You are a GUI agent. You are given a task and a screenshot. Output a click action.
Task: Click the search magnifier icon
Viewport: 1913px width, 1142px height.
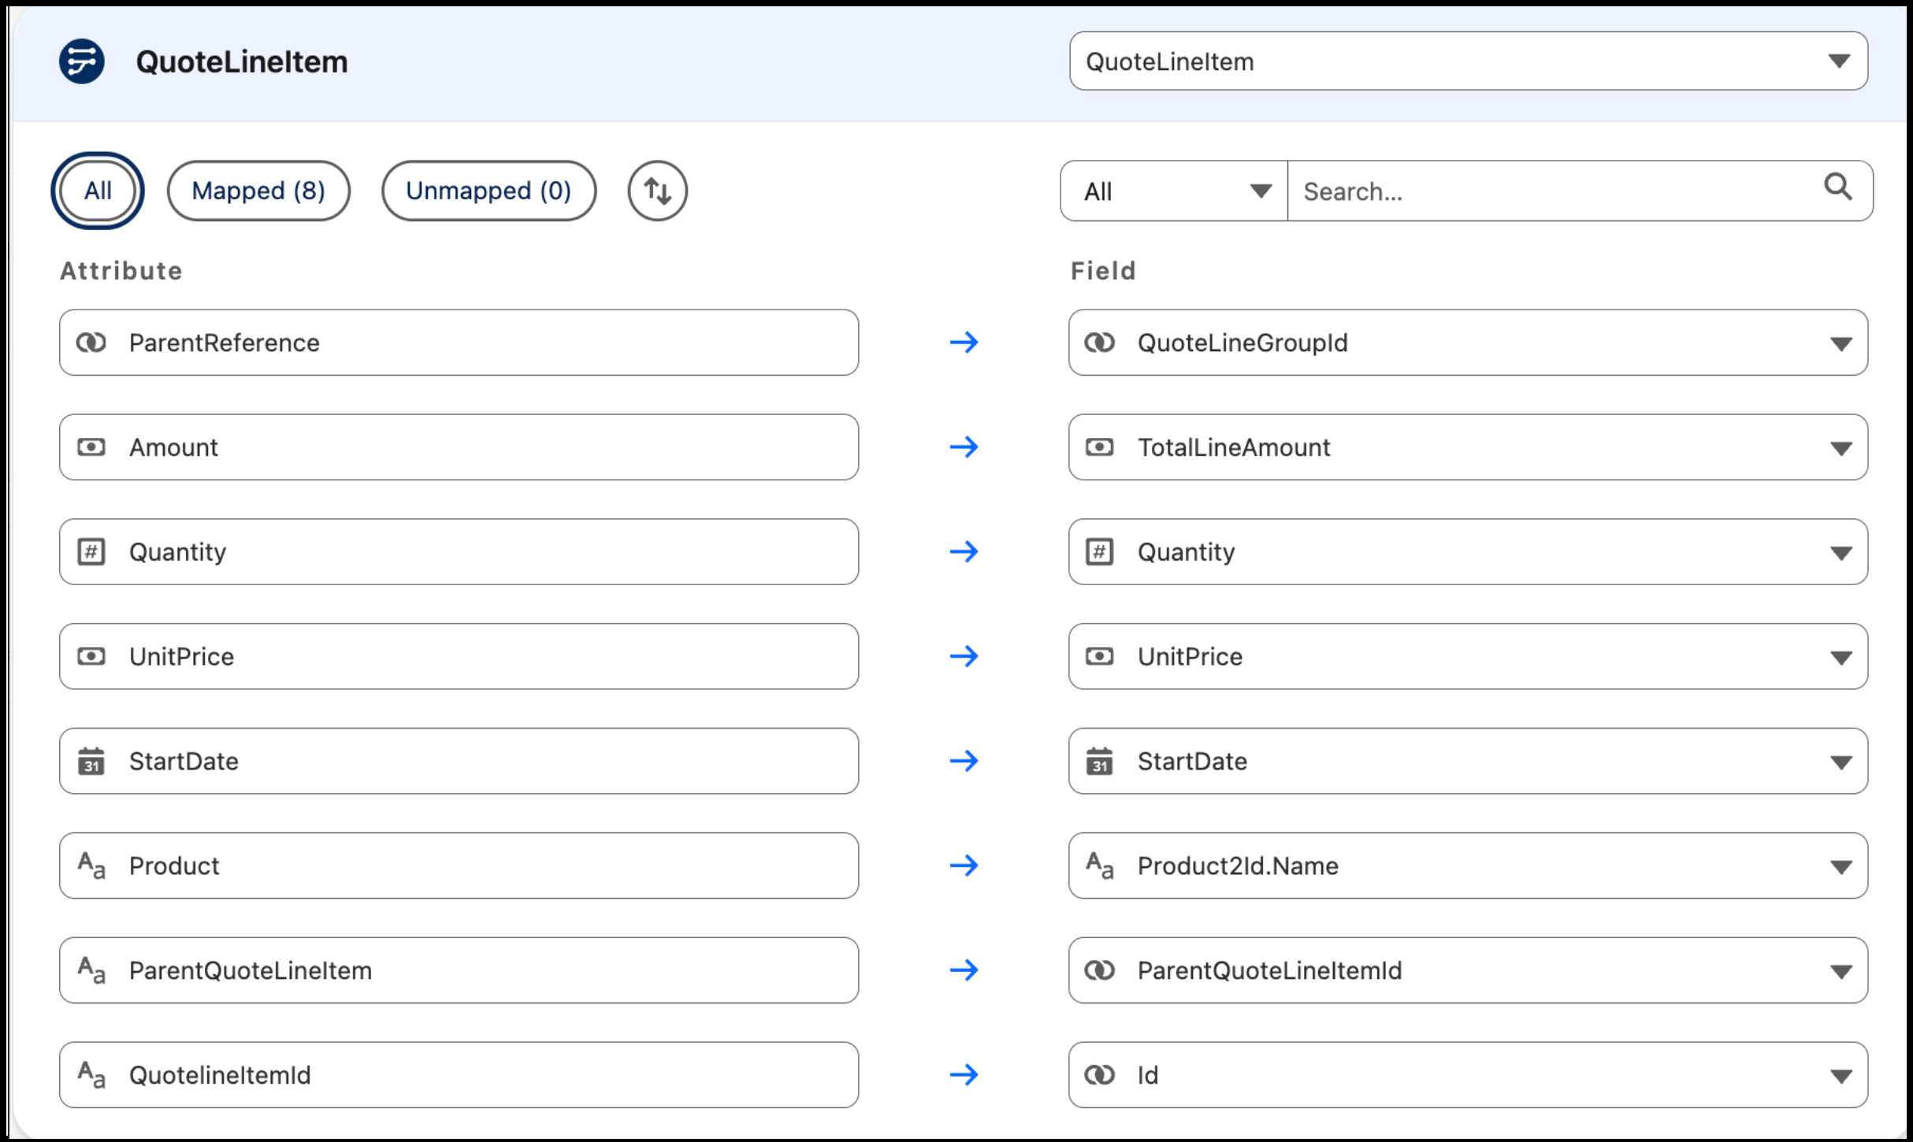click(1837, 187)
